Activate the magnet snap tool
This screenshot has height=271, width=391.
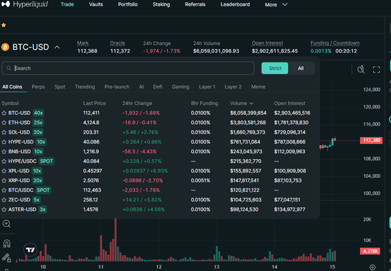pyautogui.click(x=6, y=243)
